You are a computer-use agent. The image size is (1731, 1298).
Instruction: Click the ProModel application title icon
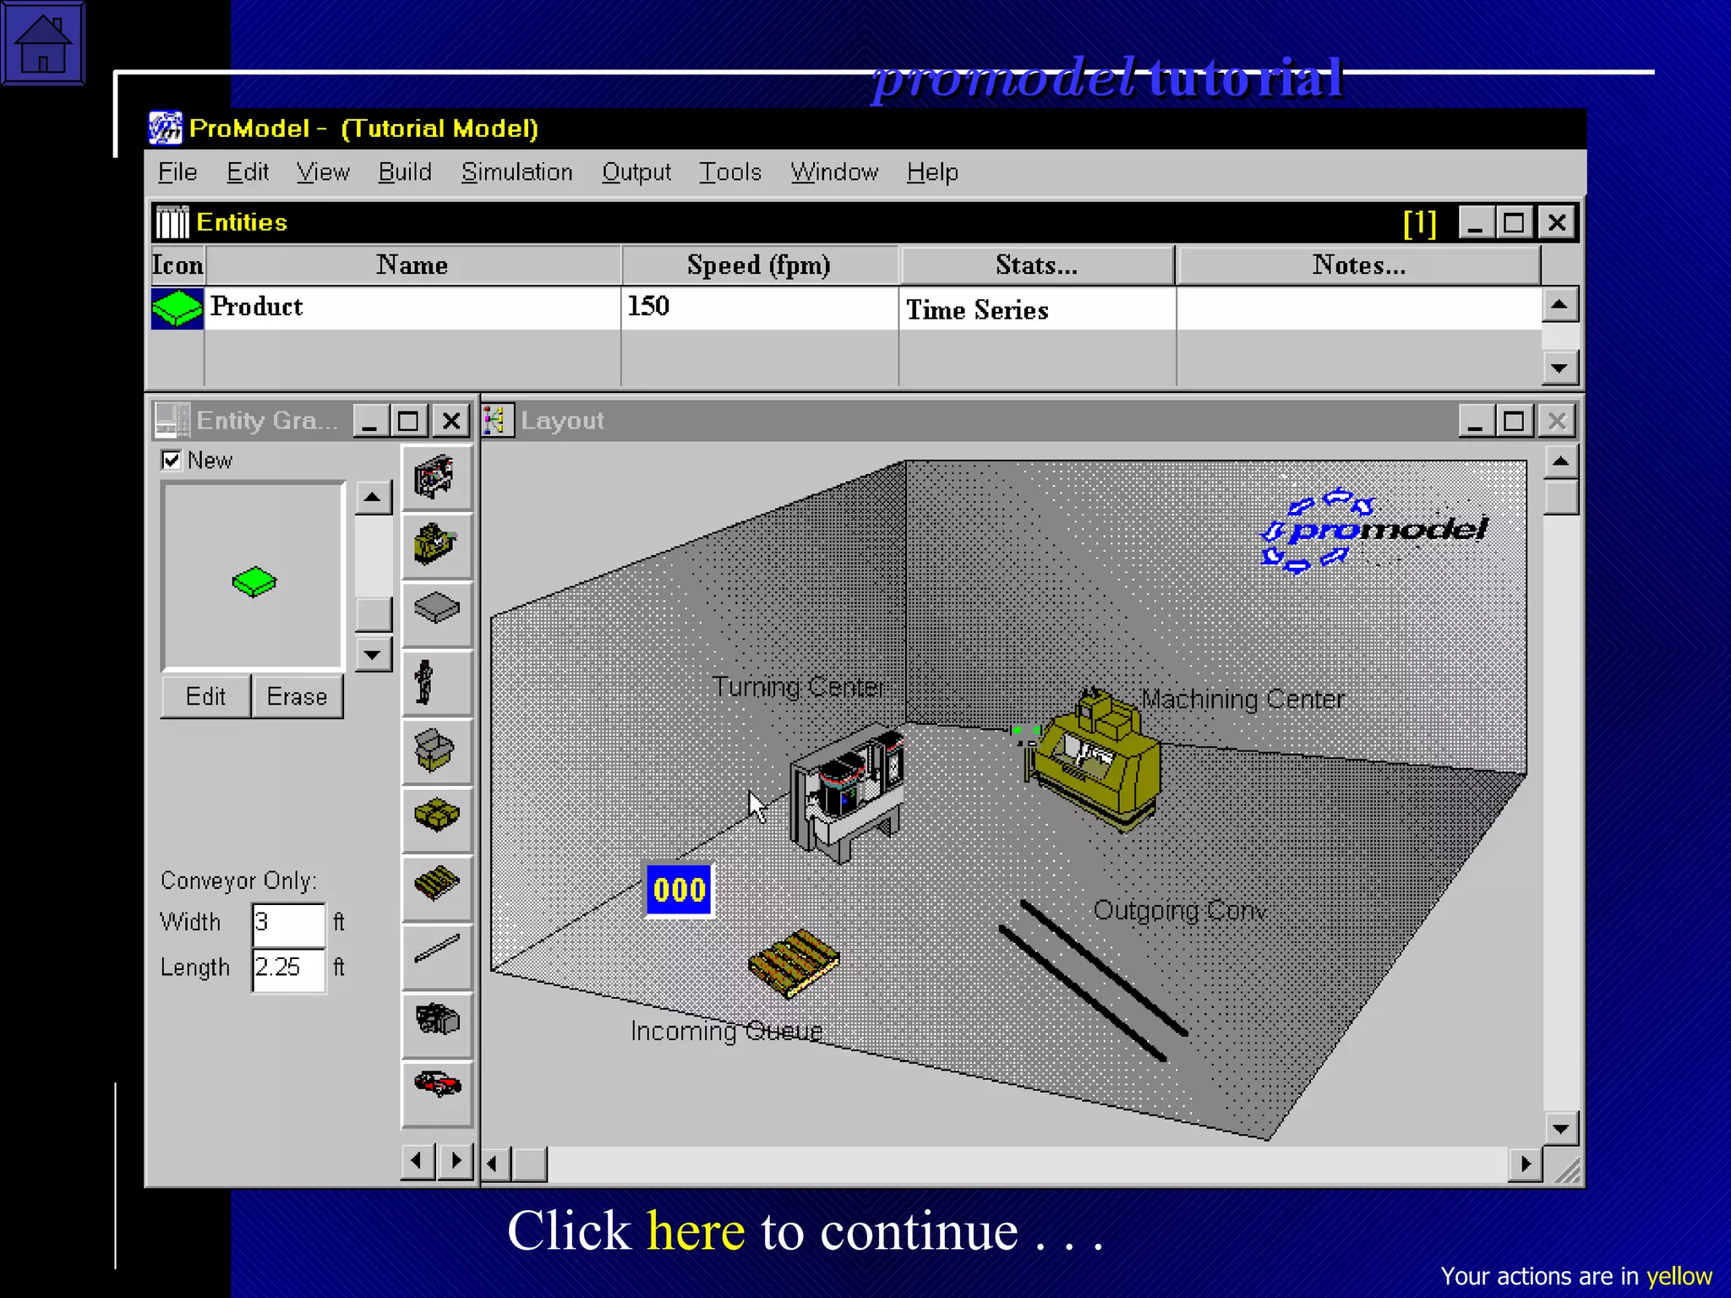(165, 128)
